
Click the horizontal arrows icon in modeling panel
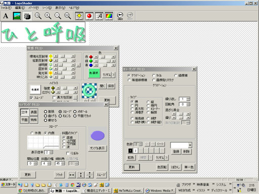(72, 175)
